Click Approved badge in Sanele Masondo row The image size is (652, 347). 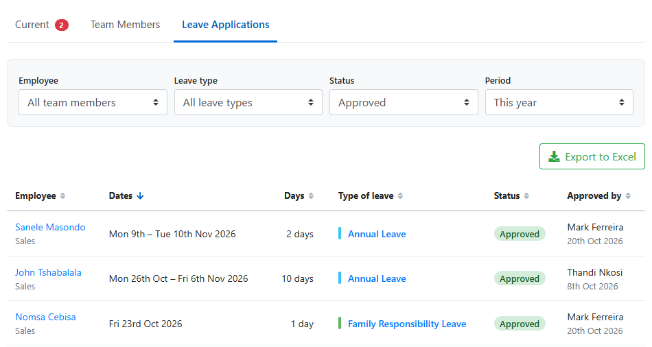520,234
